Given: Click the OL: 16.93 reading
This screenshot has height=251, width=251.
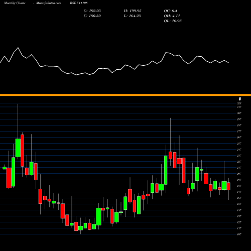Looking at the screenshot, I should [x=173, y=21].
